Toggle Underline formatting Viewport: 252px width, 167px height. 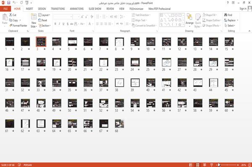[63, 24]
